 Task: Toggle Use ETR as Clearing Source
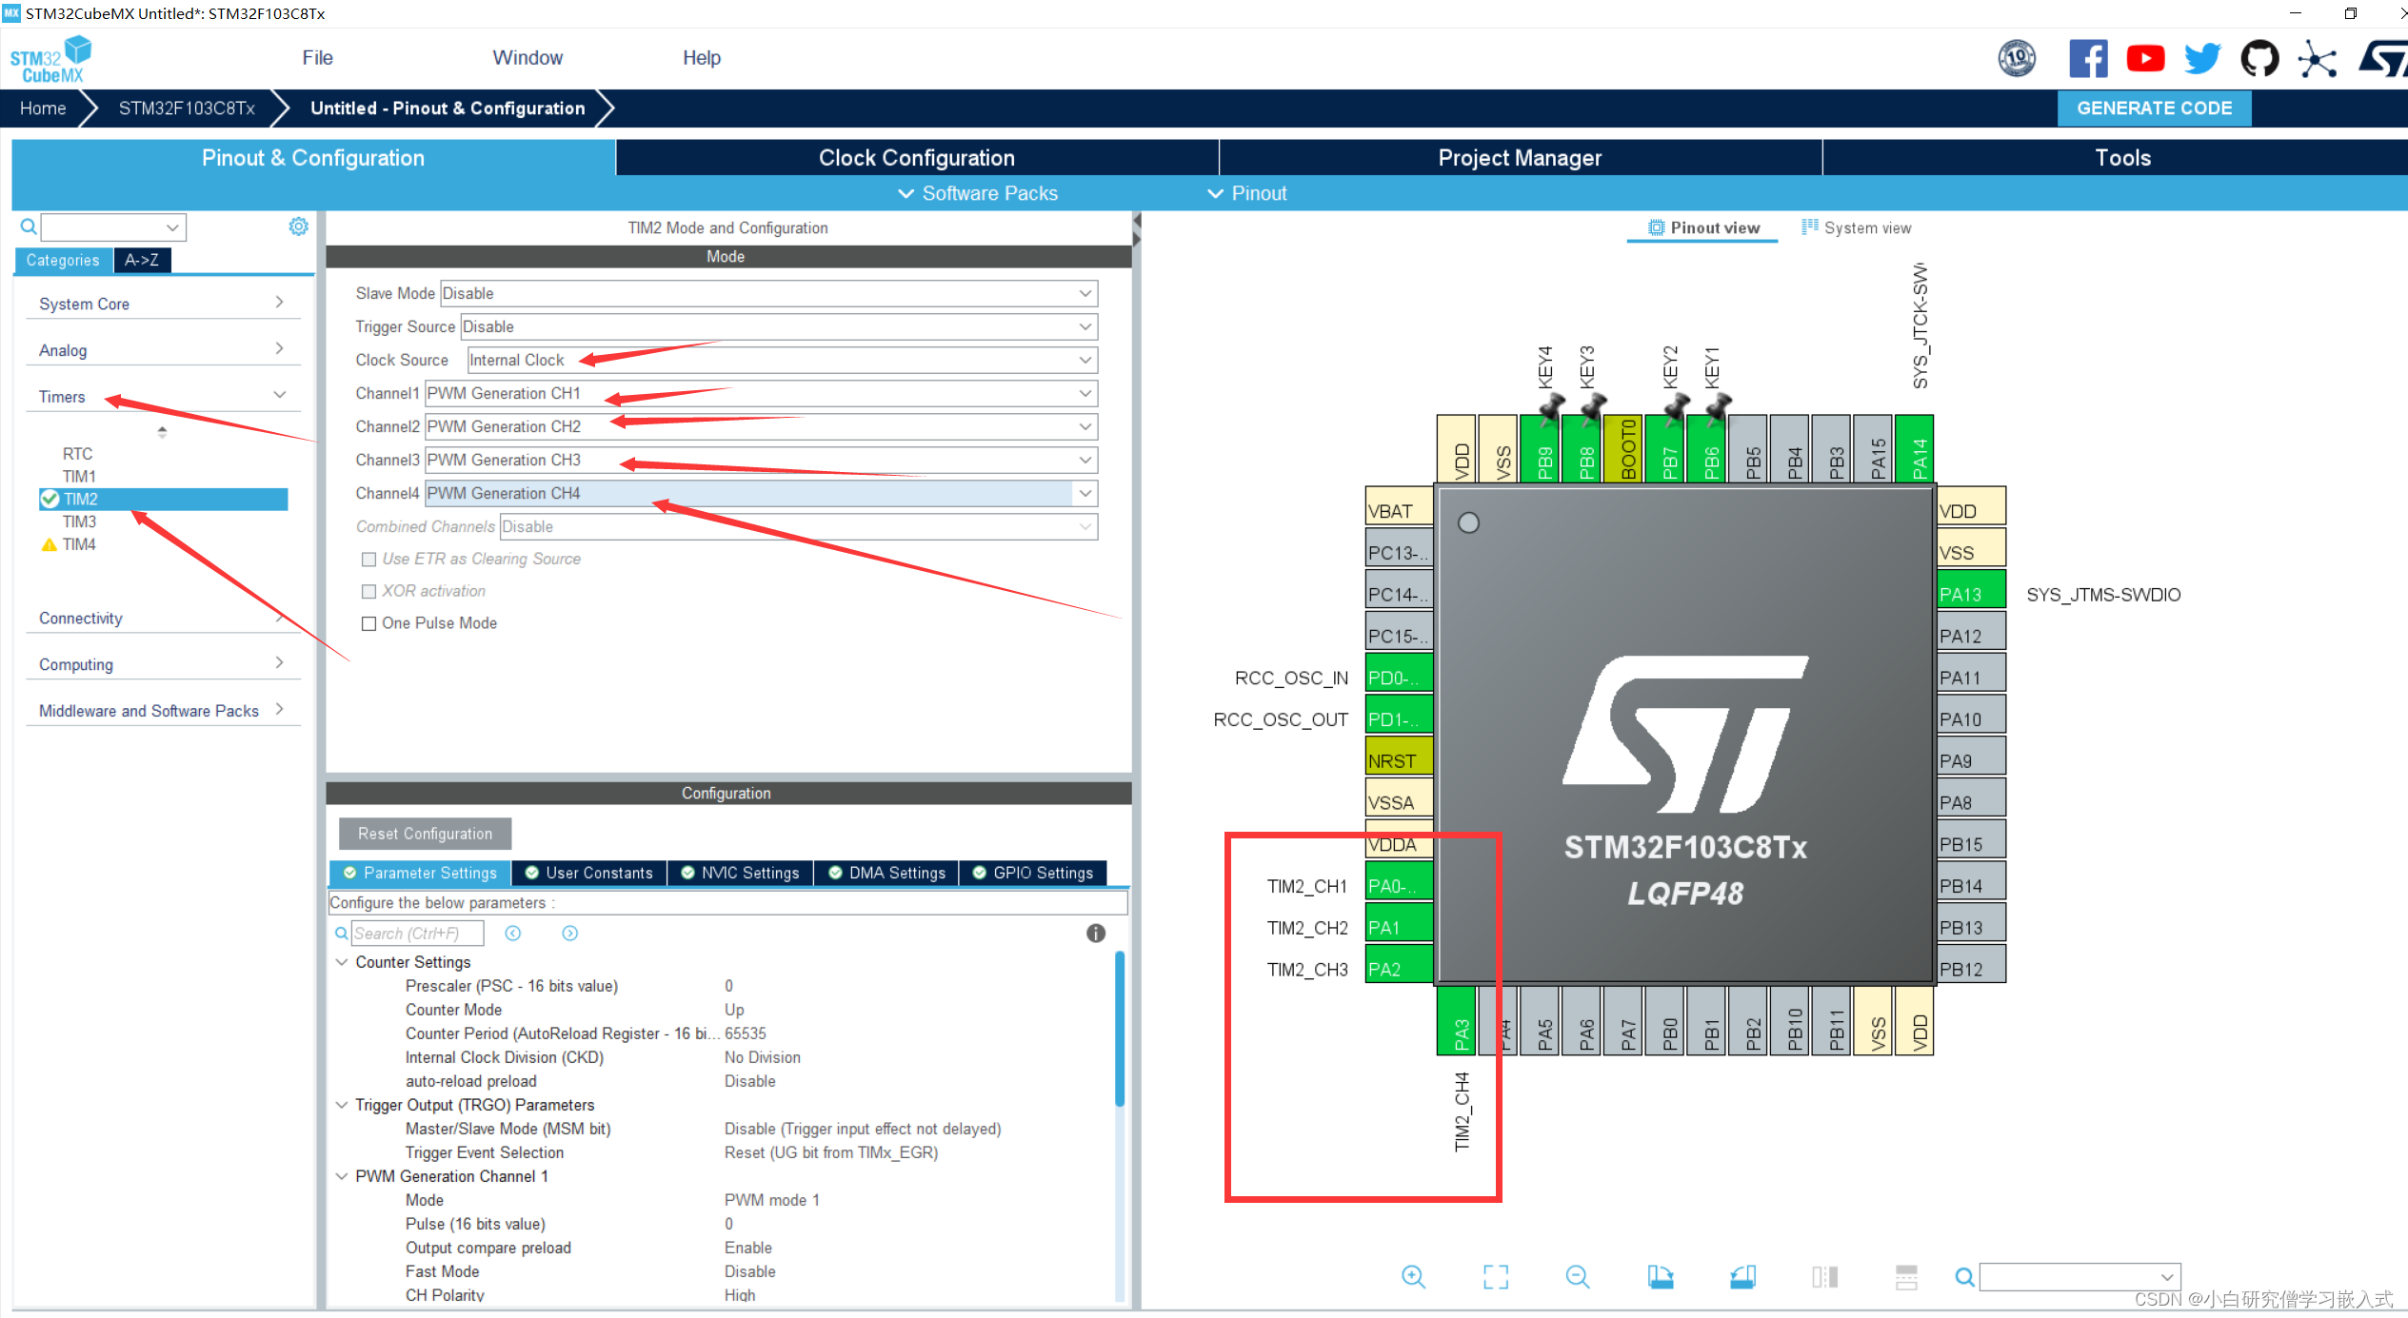tap(369, 560)
